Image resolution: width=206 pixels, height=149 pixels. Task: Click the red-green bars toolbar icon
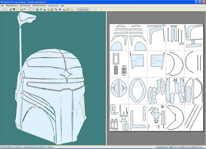pyautogui.click(x=64, y=9)
